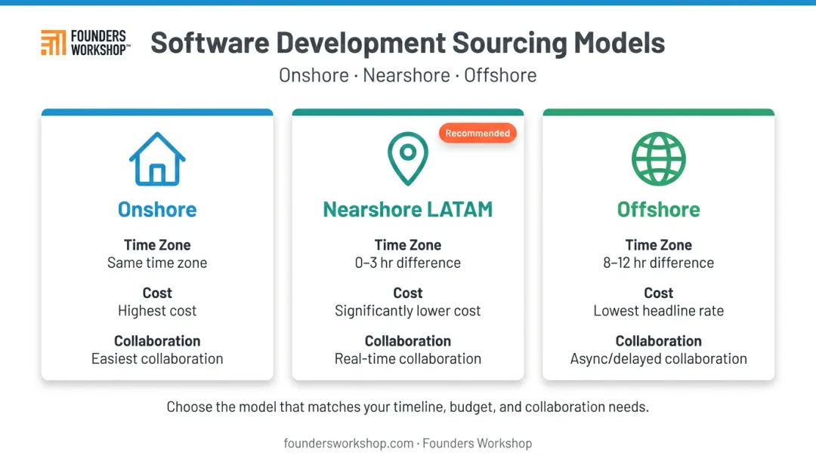Click the Collaboration label in Offshore card
The width and height of the screenshot is (816, 455).
(658, 341)
